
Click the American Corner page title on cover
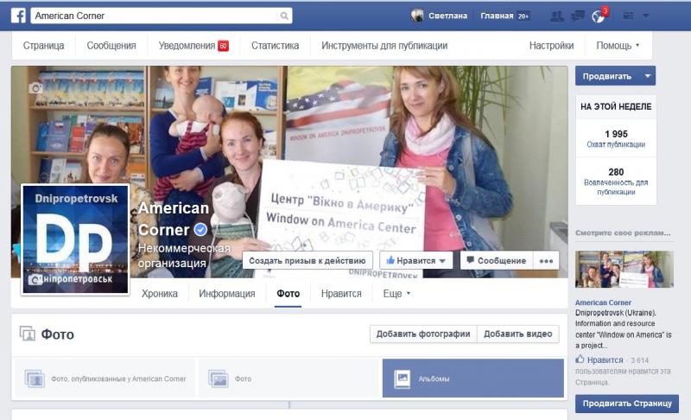[x=174, y=219]
